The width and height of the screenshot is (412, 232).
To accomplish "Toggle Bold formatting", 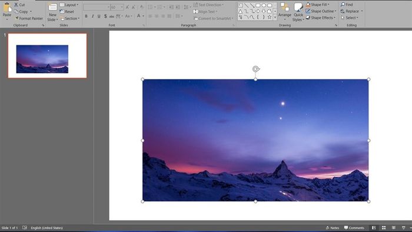I will pyautogui.click(x=86, y=16).
